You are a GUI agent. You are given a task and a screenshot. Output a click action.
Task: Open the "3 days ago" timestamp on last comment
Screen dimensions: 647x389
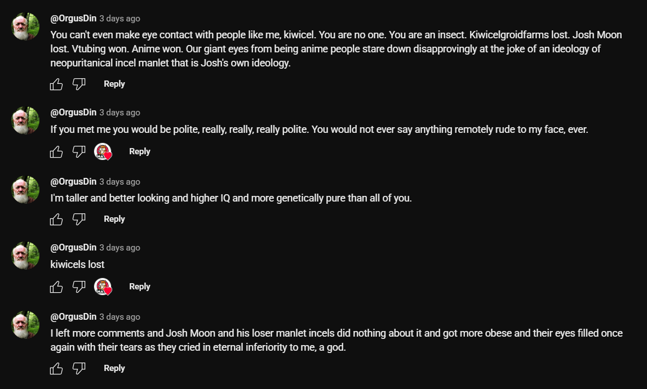pos(119,317)
